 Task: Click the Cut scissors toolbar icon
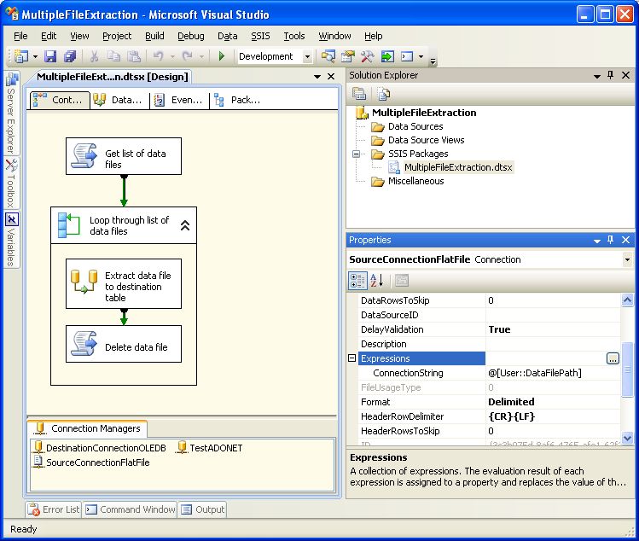tap(94, 56)
